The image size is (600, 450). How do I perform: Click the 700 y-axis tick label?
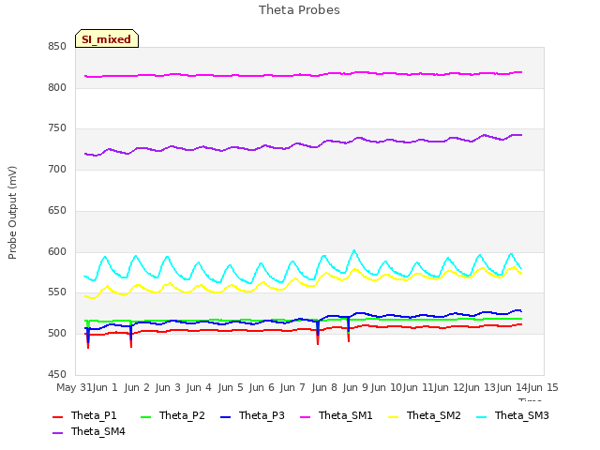coord(57,169)
